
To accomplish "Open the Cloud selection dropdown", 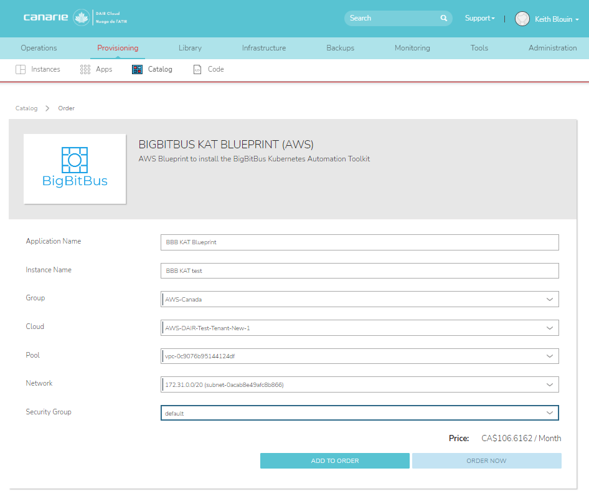I will coord(549,328).
